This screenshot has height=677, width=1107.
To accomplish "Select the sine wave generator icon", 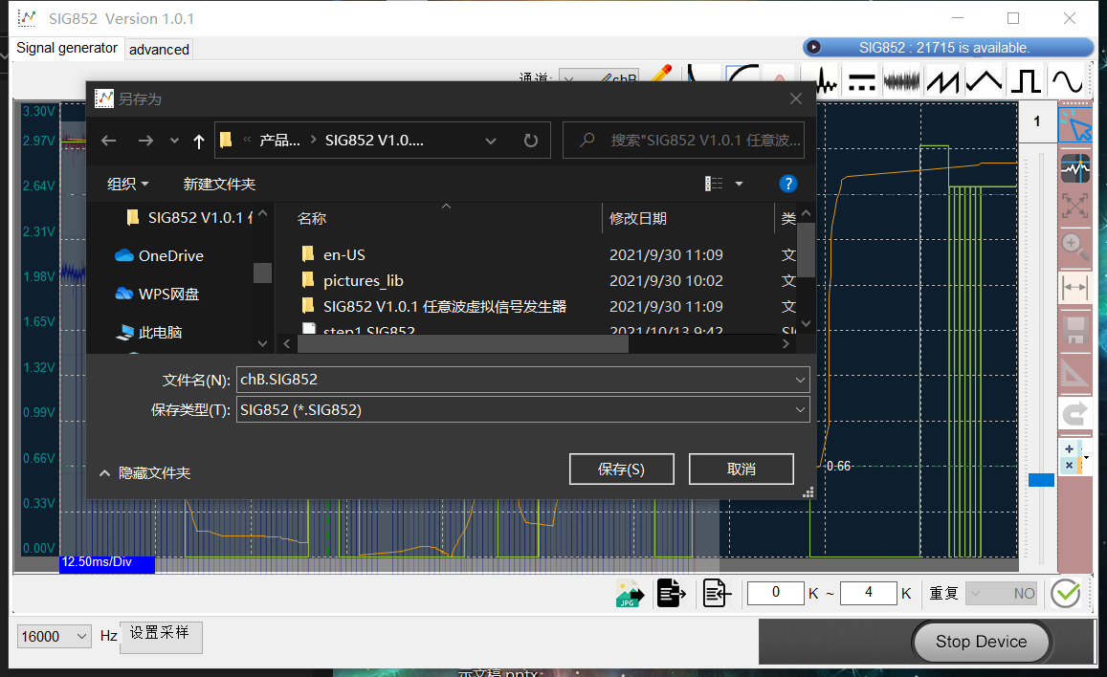I will (1067, 80).
